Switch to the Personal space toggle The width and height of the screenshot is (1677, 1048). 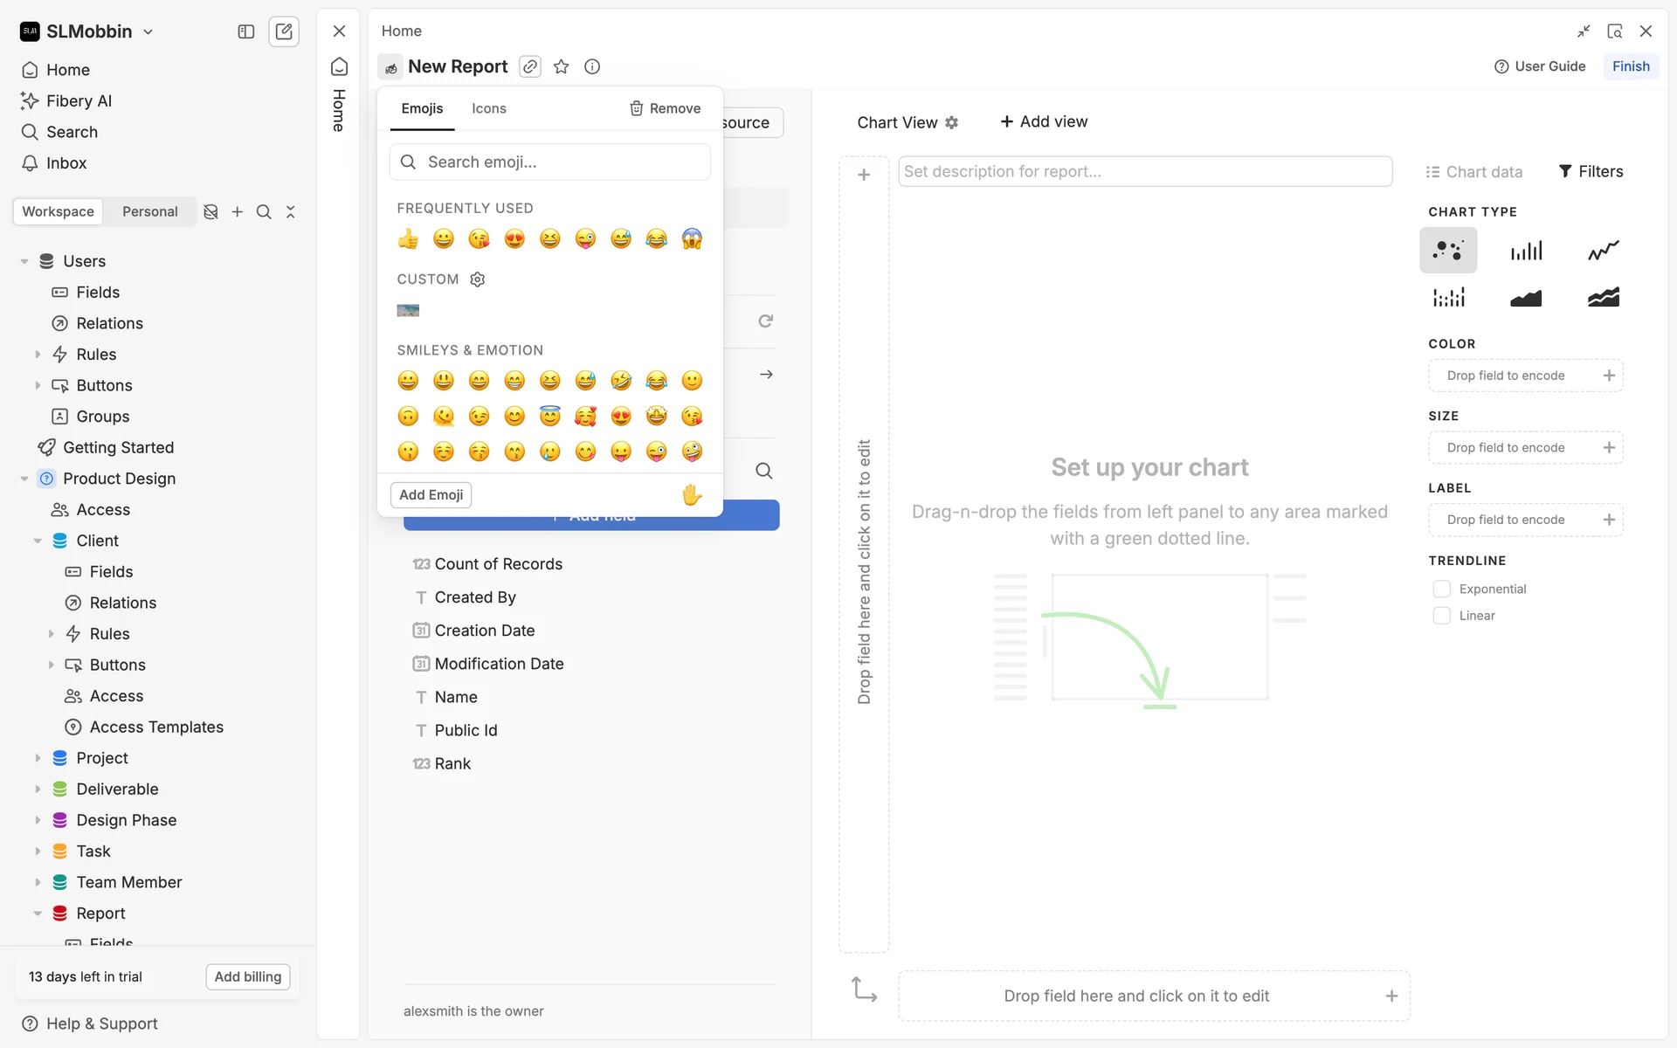[x=149, y=211]
